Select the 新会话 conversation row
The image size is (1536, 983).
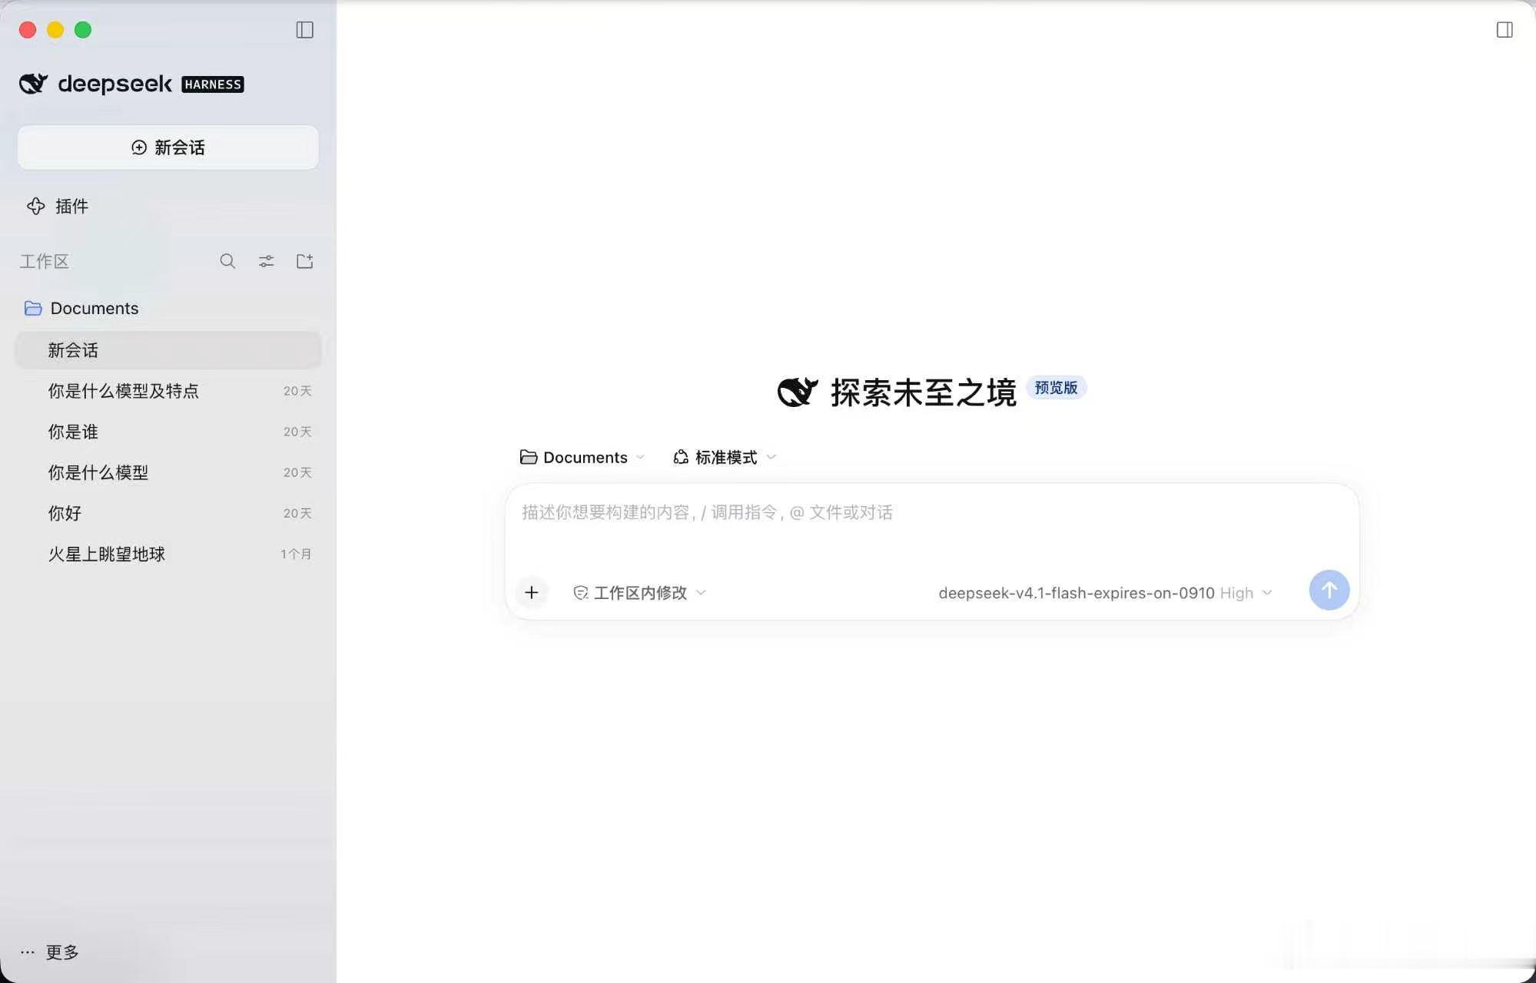[168, 350]
